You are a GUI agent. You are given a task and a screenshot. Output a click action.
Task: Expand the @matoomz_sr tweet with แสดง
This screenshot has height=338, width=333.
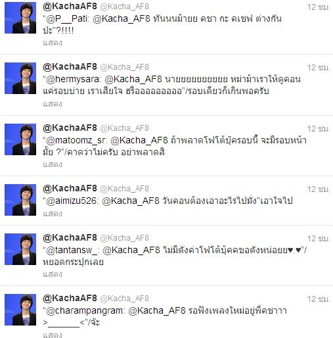pos(53,164)
